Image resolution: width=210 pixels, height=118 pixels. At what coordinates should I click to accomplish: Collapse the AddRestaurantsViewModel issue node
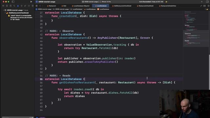5,13
